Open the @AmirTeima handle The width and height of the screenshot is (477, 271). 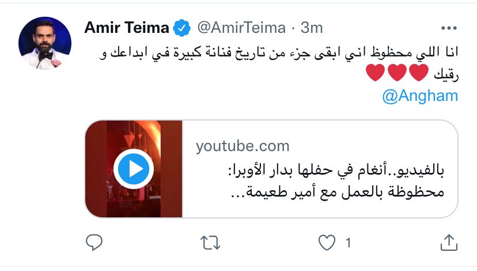click(x=242, y=28)
